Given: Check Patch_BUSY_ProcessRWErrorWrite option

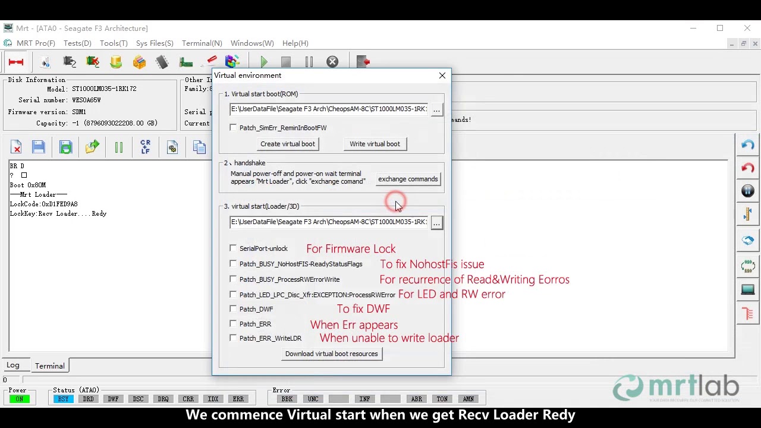Looking at the screenshot, I should [233, 279].
